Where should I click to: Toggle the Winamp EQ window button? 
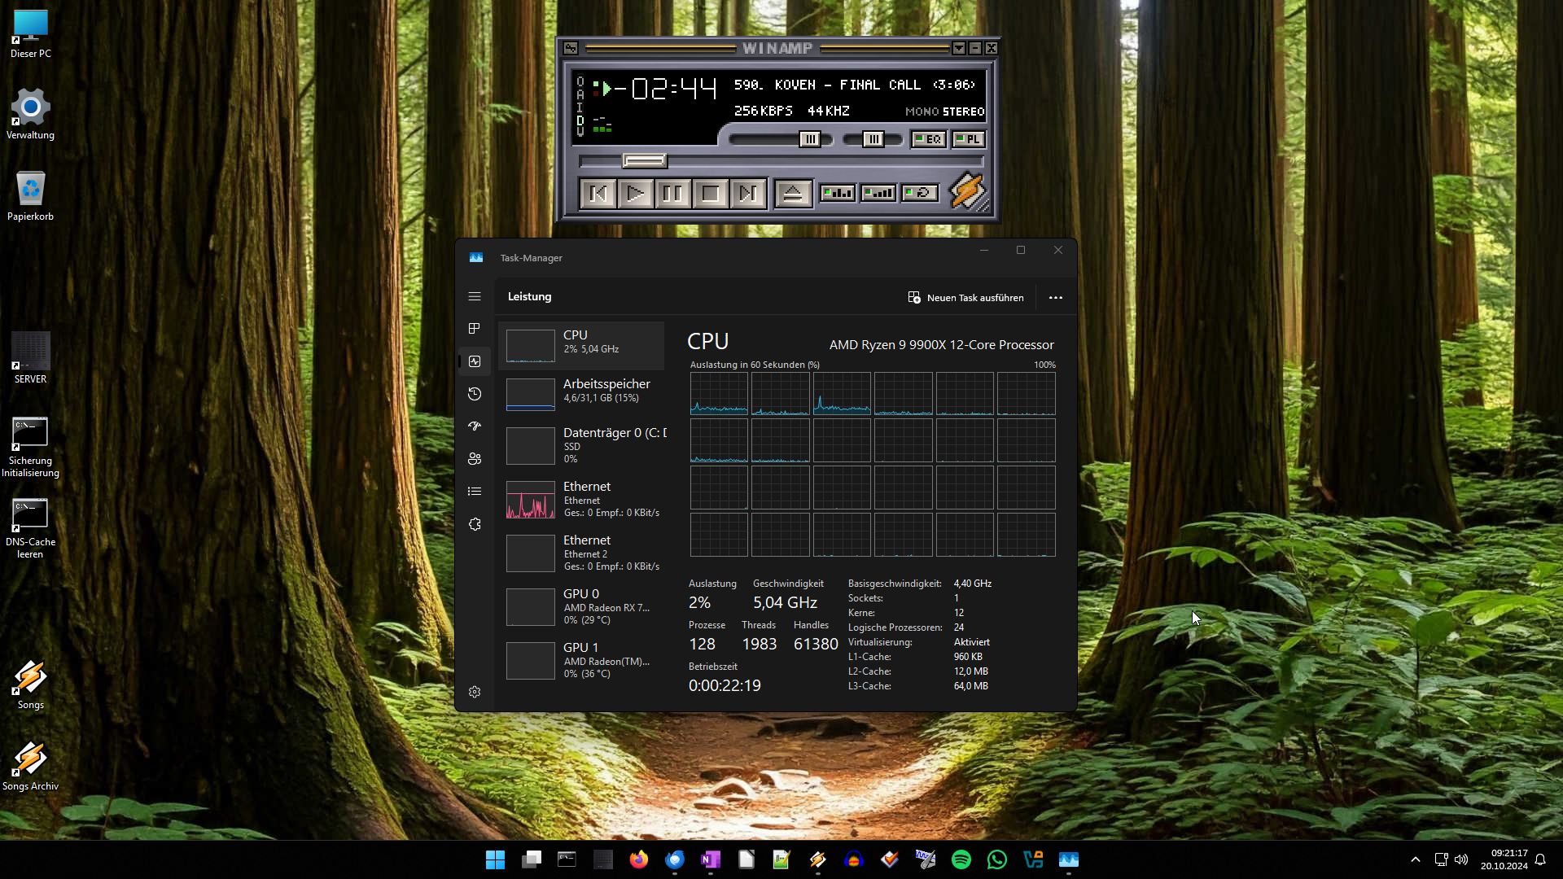[x=928, y=139]
